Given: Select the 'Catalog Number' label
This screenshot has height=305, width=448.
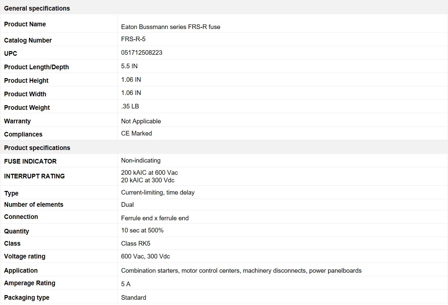Looking at the screenshot, I should [x=28, y=40].
